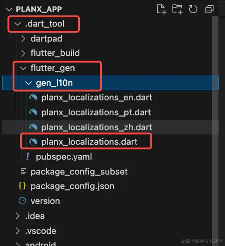Image resolution: width=225 pixels, height=246 pixels.
Task: Click the exclamation icon of pubspec.yaml
Action: point(28,156)
